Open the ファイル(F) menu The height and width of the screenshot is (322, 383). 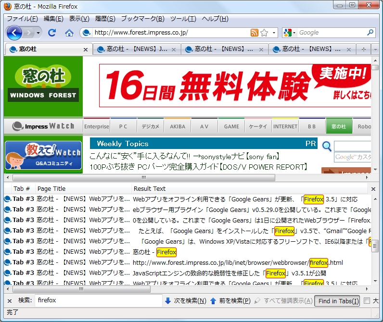pos(22,19)
